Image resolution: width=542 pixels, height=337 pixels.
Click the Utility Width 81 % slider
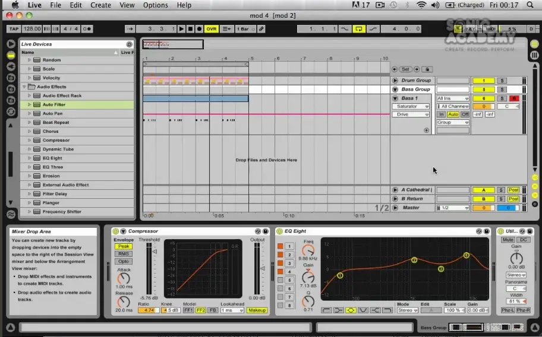pos(516,301)
